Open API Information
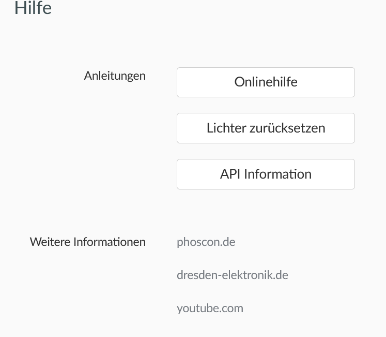 point(266,174)
